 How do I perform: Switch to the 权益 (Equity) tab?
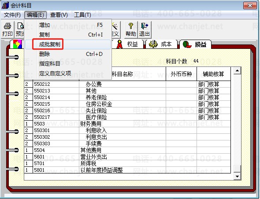click(128, 44)
